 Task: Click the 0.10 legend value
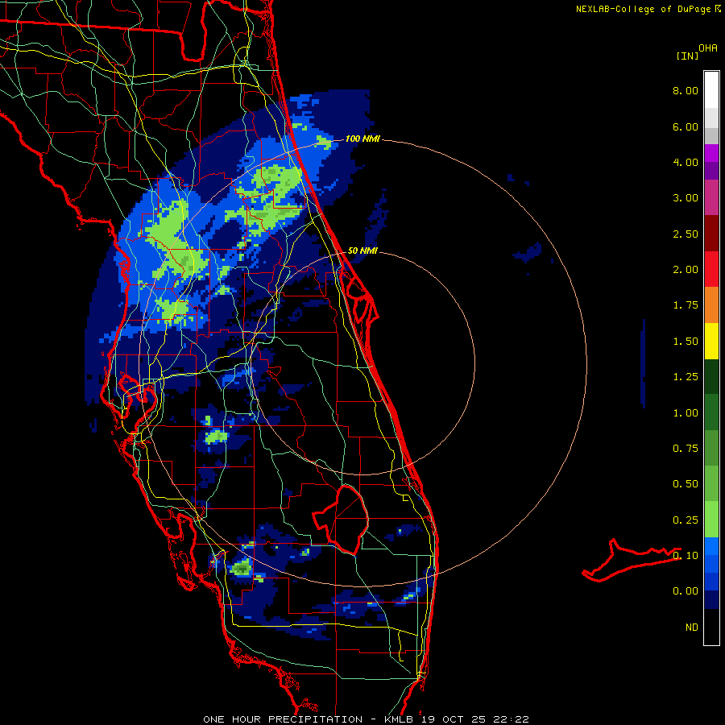(686, 555)
